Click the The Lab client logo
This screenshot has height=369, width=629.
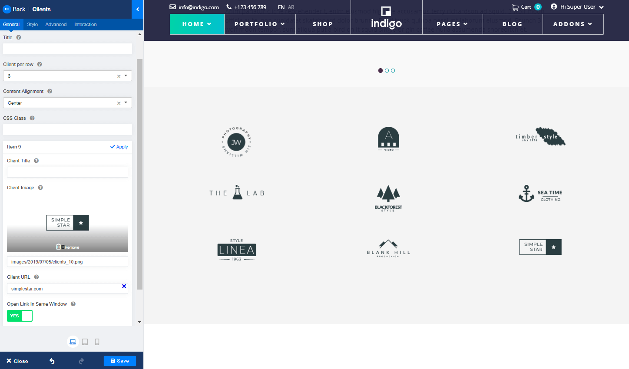[237, 193]
